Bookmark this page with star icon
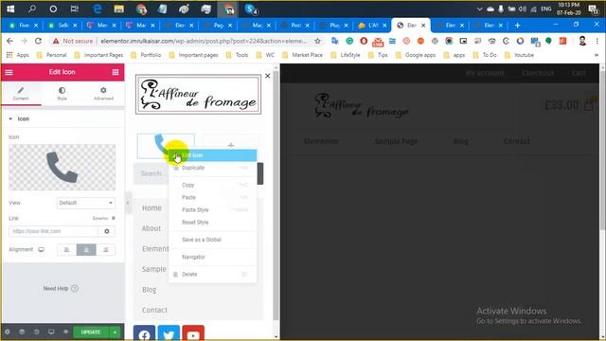Viewport: 606px width, 341px height. coord(317,41)
